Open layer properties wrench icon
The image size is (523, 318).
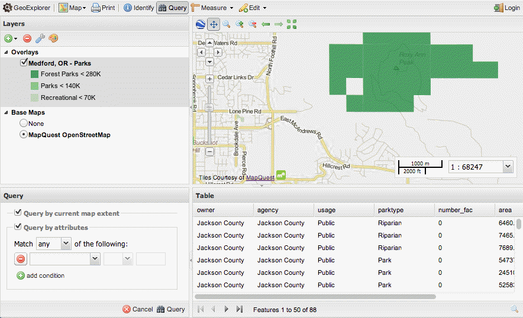pyautogui.click(x=40, y=38)
